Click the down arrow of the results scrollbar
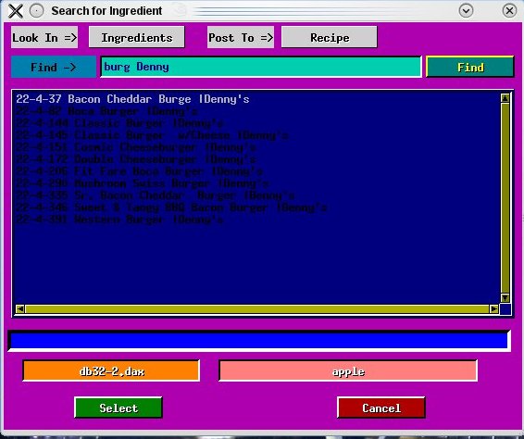Screen dimensions: 524x439 click(x=505, y=298)
